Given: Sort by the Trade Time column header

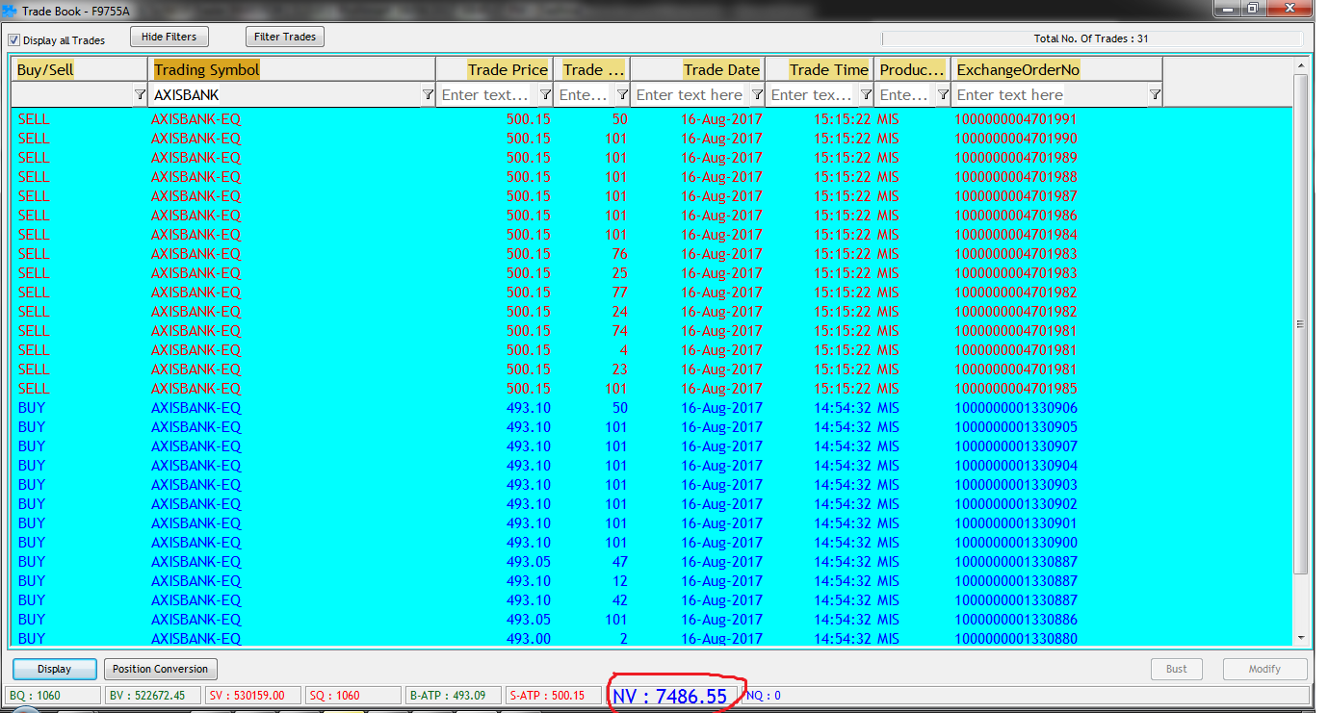Looking at the screenshot, I should pyautogui.click(x=820, y=69).
